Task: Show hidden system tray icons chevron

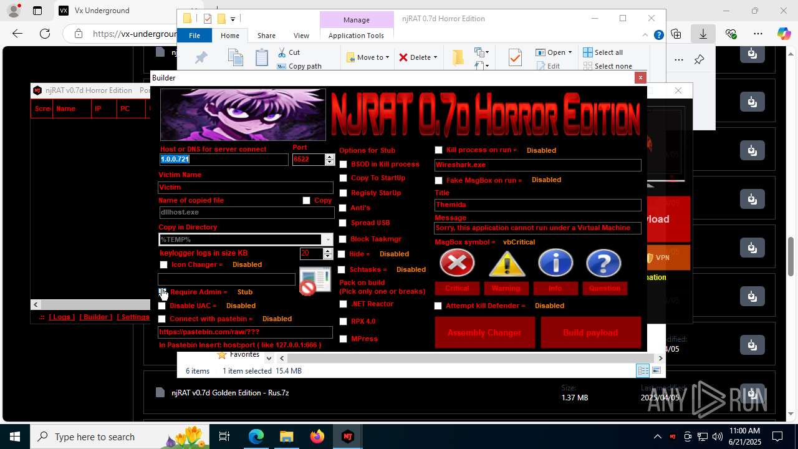Action: coord(657,437)
